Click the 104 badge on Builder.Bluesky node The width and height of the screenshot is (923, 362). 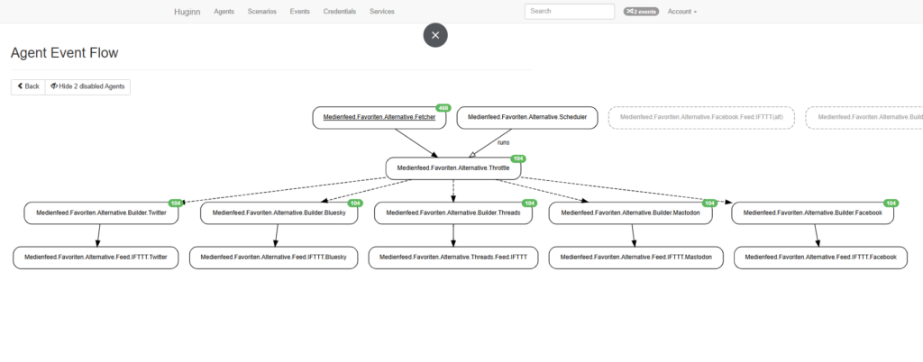click(x=354, y=203)
